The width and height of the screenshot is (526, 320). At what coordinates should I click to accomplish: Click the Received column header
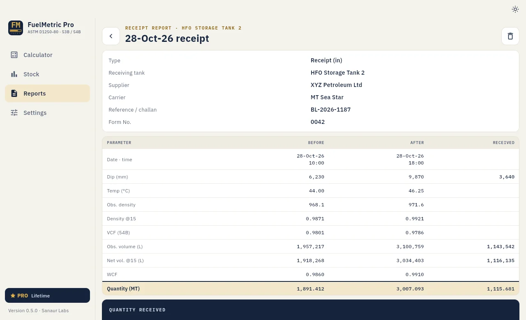click(x=504, y=143)
